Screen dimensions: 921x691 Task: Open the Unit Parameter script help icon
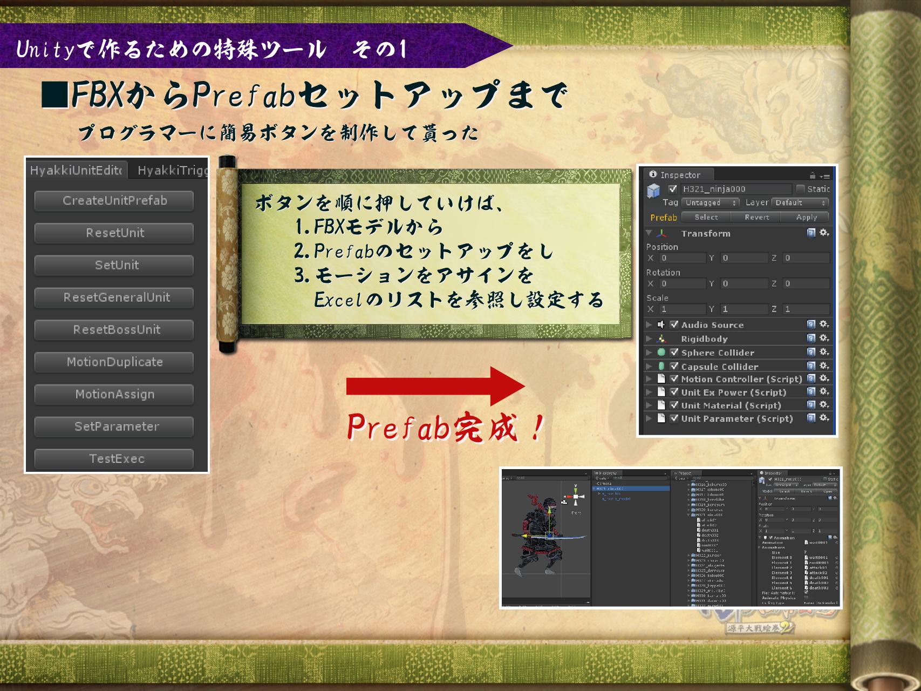coord(811,418)
